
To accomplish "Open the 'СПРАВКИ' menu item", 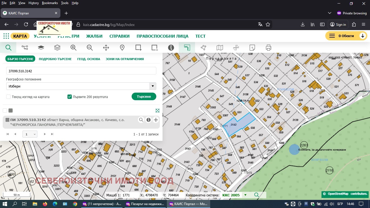I will [119, 36].
